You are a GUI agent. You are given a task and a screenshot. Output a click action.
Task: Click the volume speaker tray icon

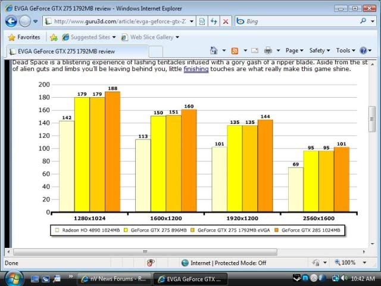point(344,278)
